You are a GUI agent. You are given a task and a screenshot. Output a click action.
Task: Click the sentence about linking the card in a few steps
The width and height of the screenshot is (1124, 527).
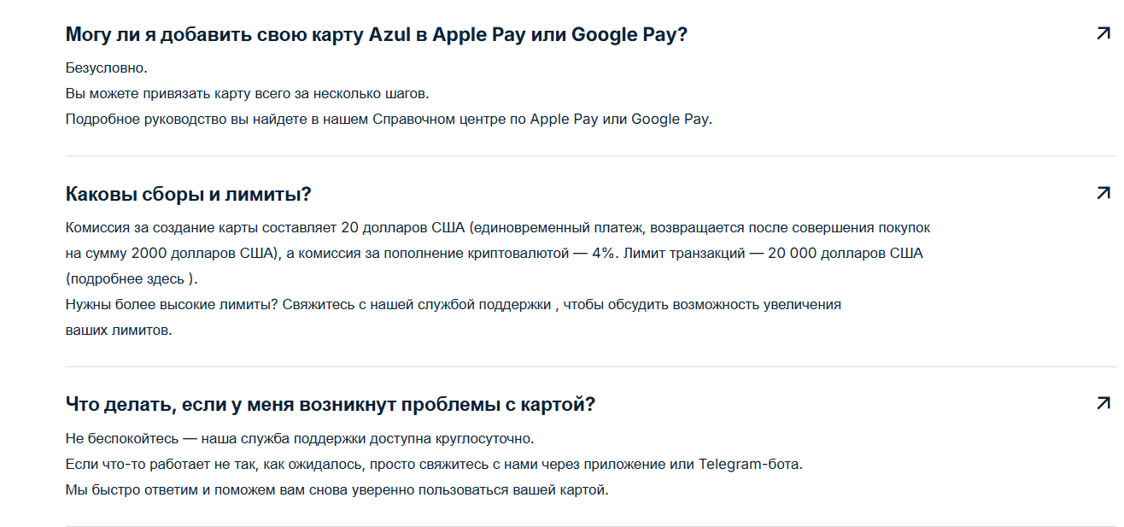(246, 93)
